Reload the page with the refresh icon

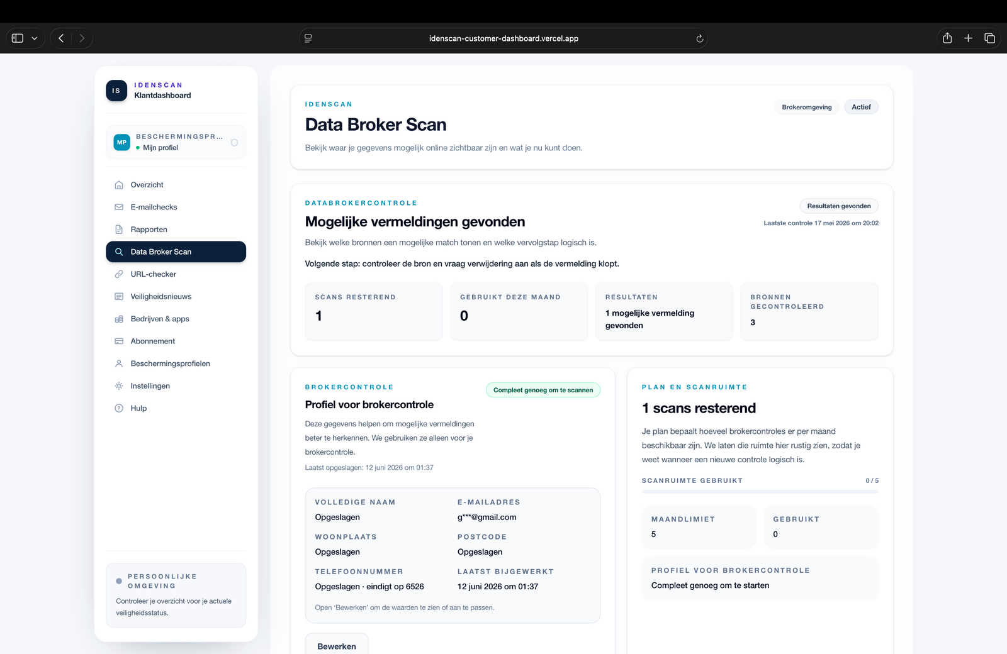point(699,38)
